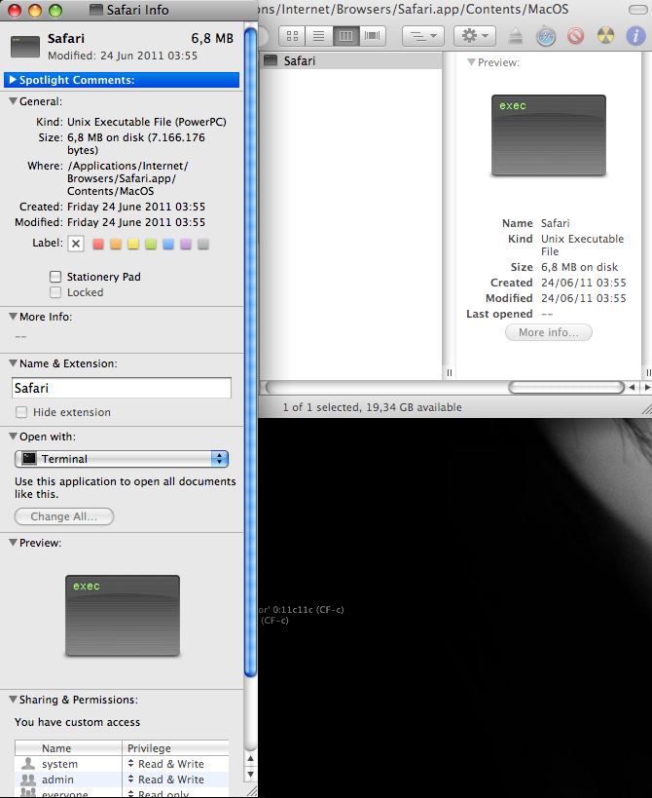Screen dimensions: 652x798
Task: Collapse the Preview section in Finder pane
Action: click(471, 62)
